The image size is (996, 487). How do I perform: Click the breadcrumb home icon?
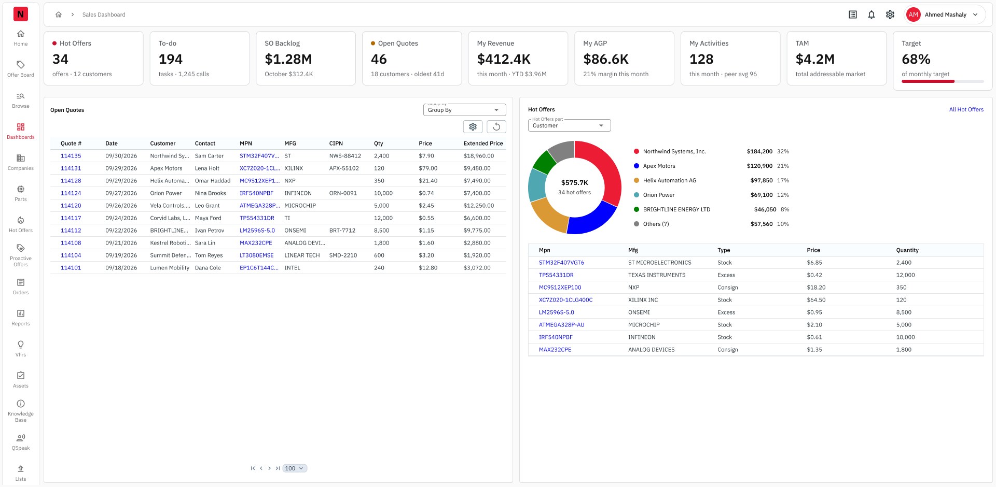59,15
